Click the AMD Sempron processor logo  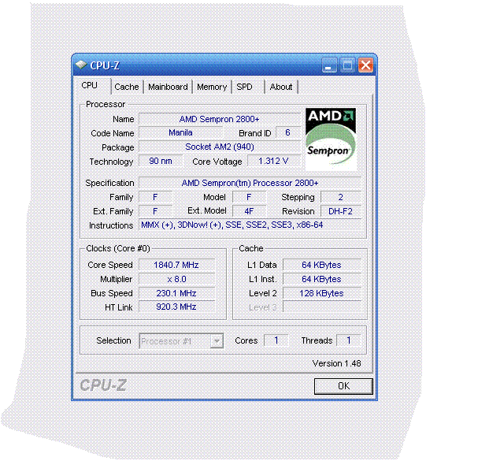tap(331, 139)
